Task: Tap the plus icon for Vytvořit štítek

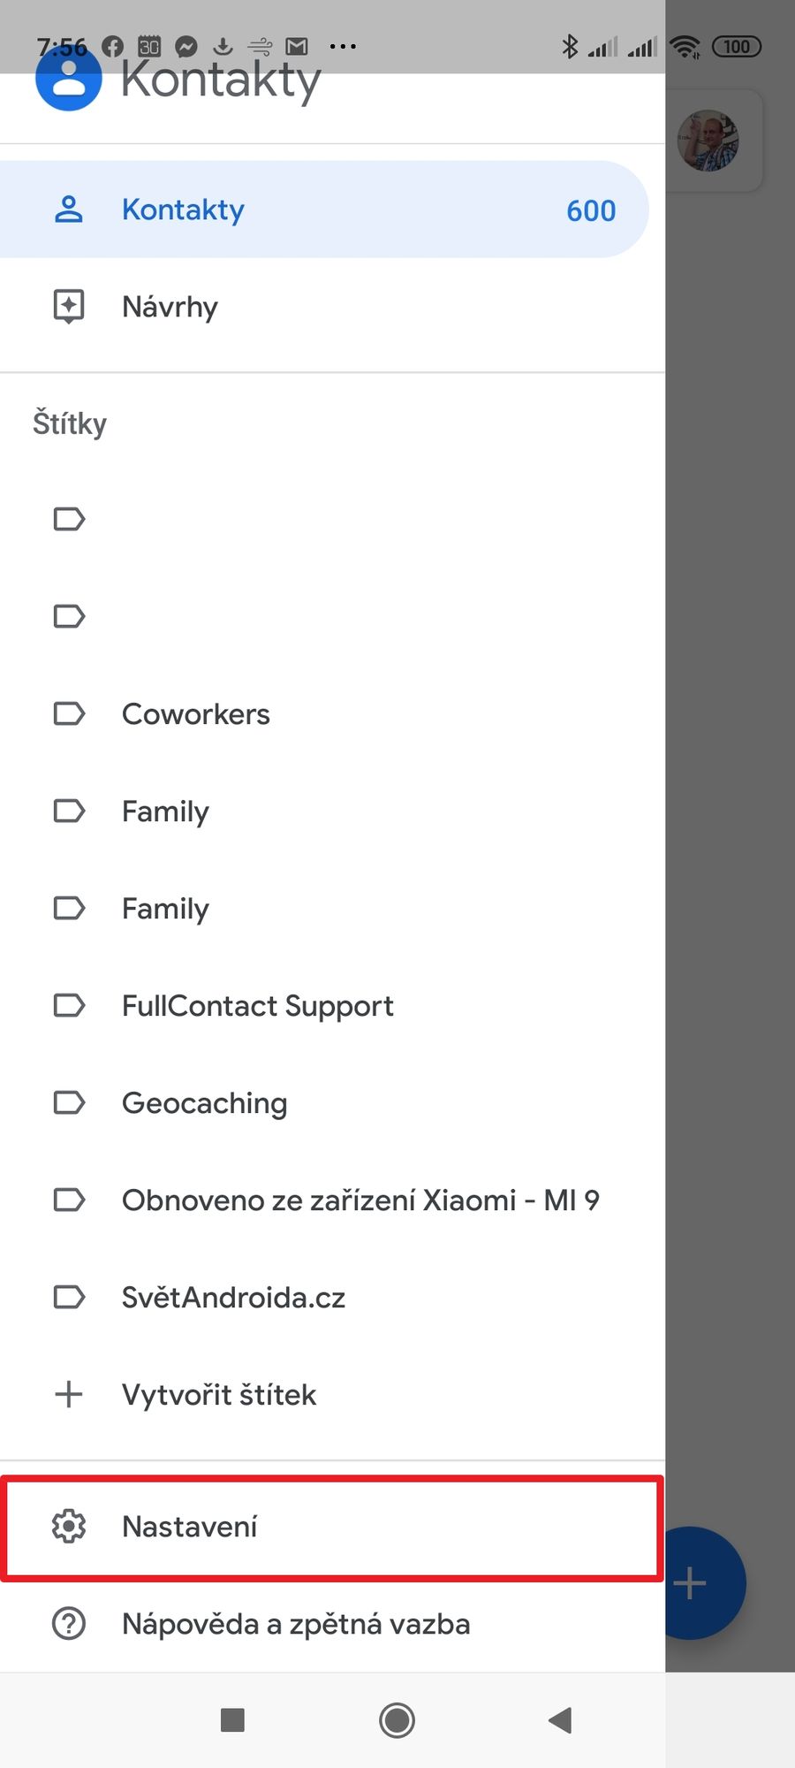Action: pos(69,1394)
